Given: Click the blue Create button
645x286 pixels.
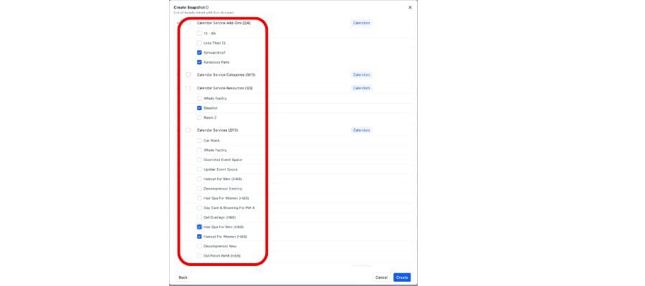Looking at the screenshot, I should (402, 277).
